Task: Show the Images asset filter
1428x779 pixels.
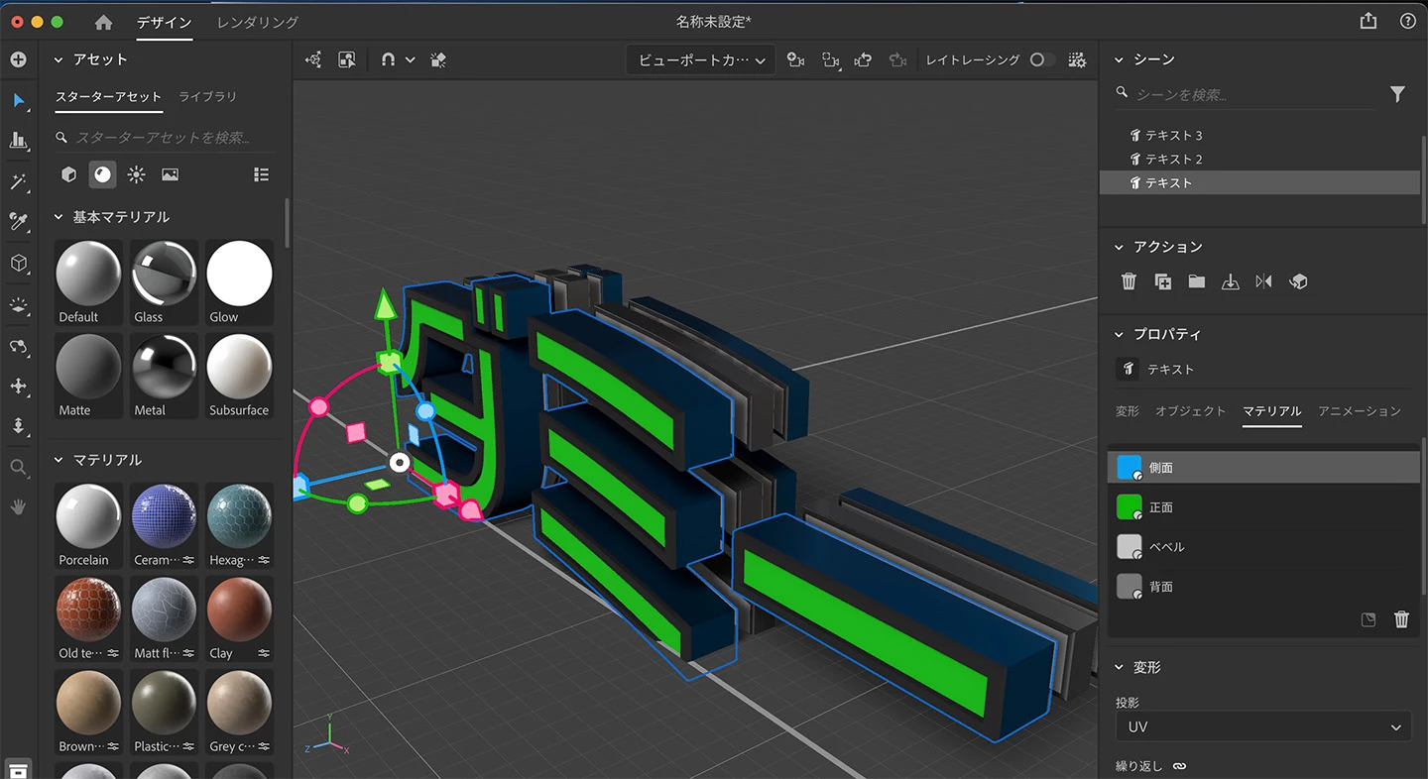Action: point(170,174)
